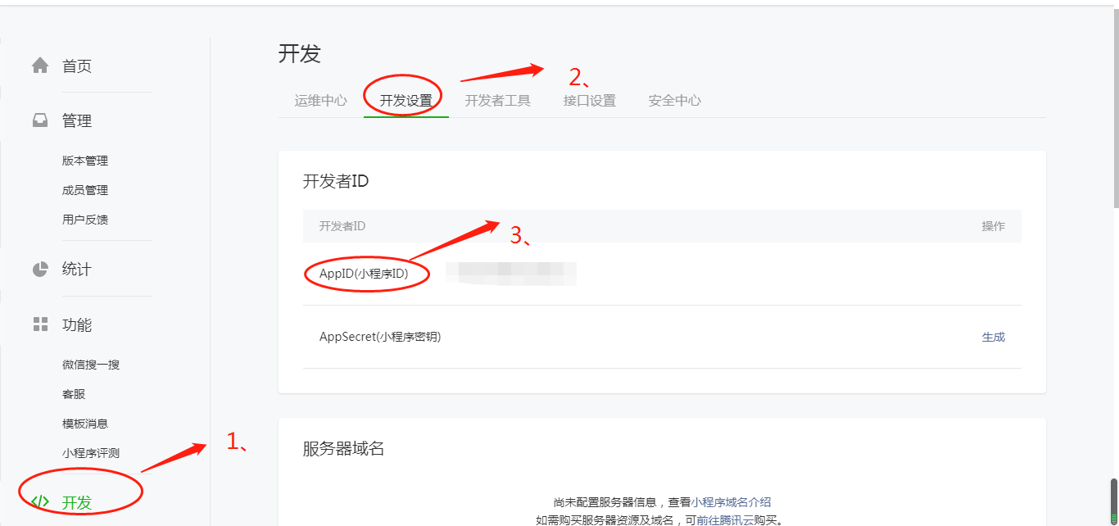Switch to the 安全中心 tab
This screenshot has height=526, width=1119.
point(675,101)
